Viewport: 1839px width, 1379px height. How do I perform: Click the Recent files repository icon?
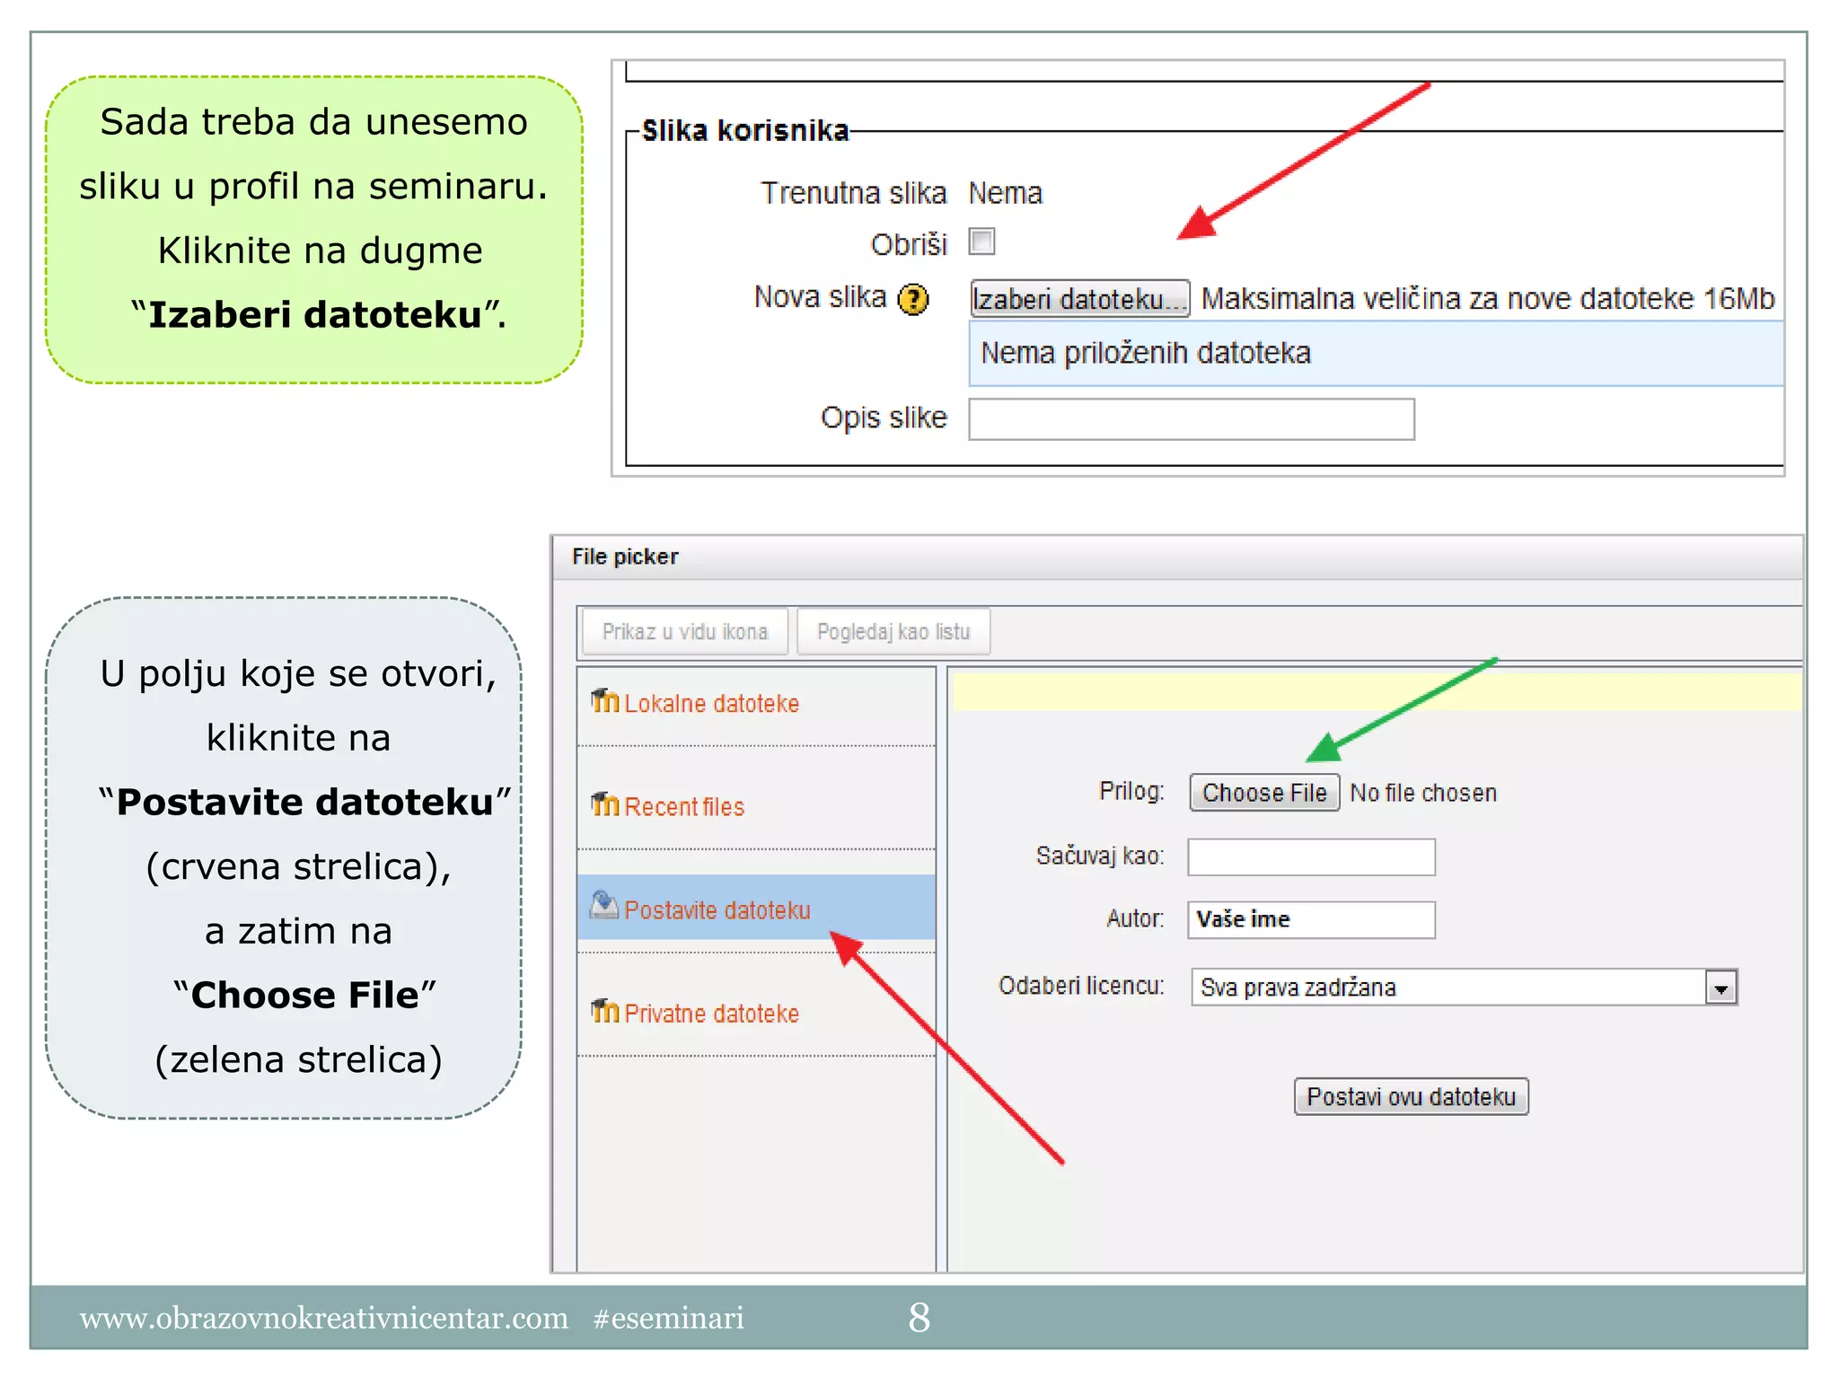point(604,804)
